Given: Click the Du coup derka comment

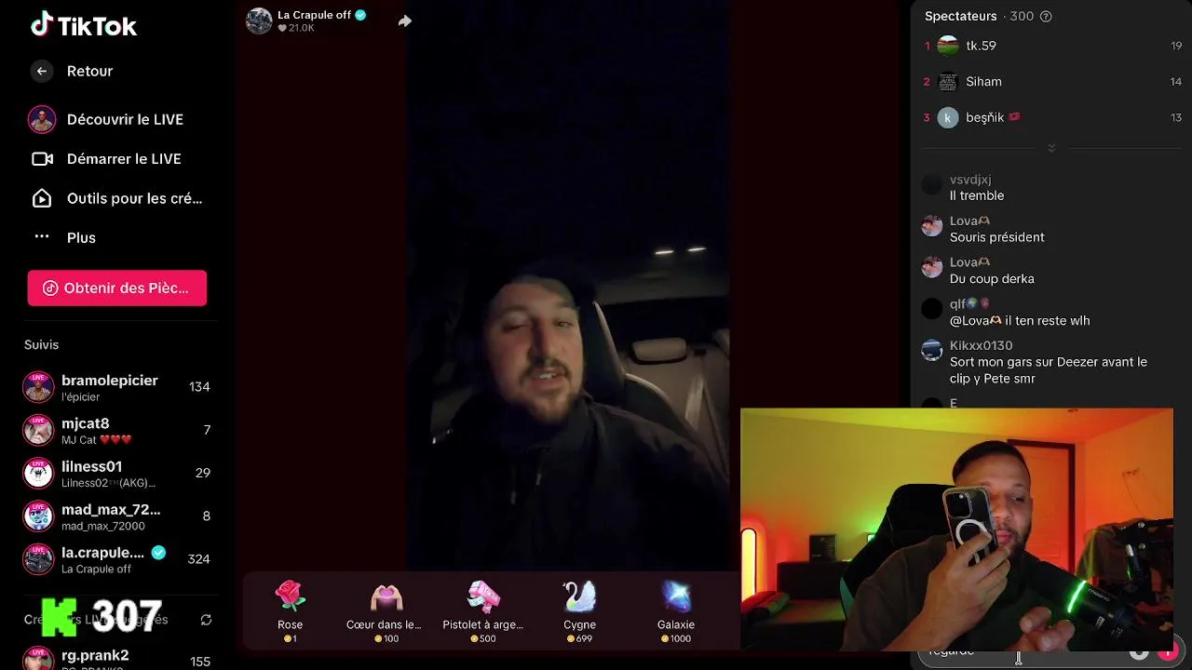Looking at the screenshot, I should tap(992, 279).
